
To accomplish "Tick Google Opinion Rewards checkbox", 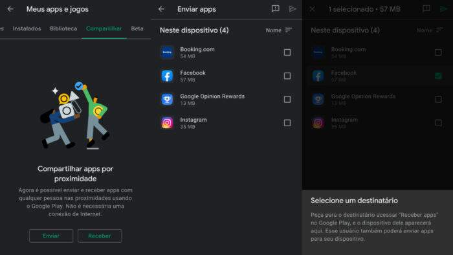I will [x=287, y=99].
